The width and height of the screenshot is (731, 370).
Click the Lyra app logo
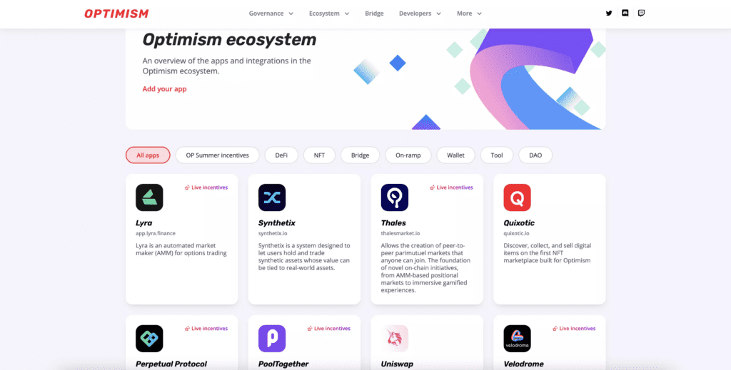tap(149, 197)
